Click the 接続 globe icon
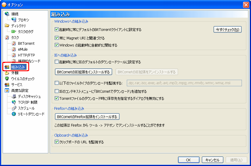Screen dimensions: 251x166 click(x=7, y=14)
